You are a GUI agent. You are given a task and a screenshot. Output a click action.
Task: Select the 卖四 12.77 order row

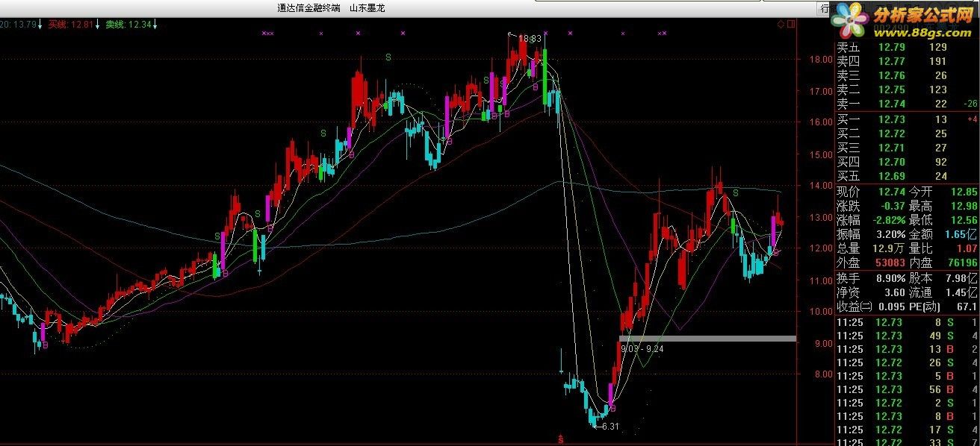coord(906,61)
